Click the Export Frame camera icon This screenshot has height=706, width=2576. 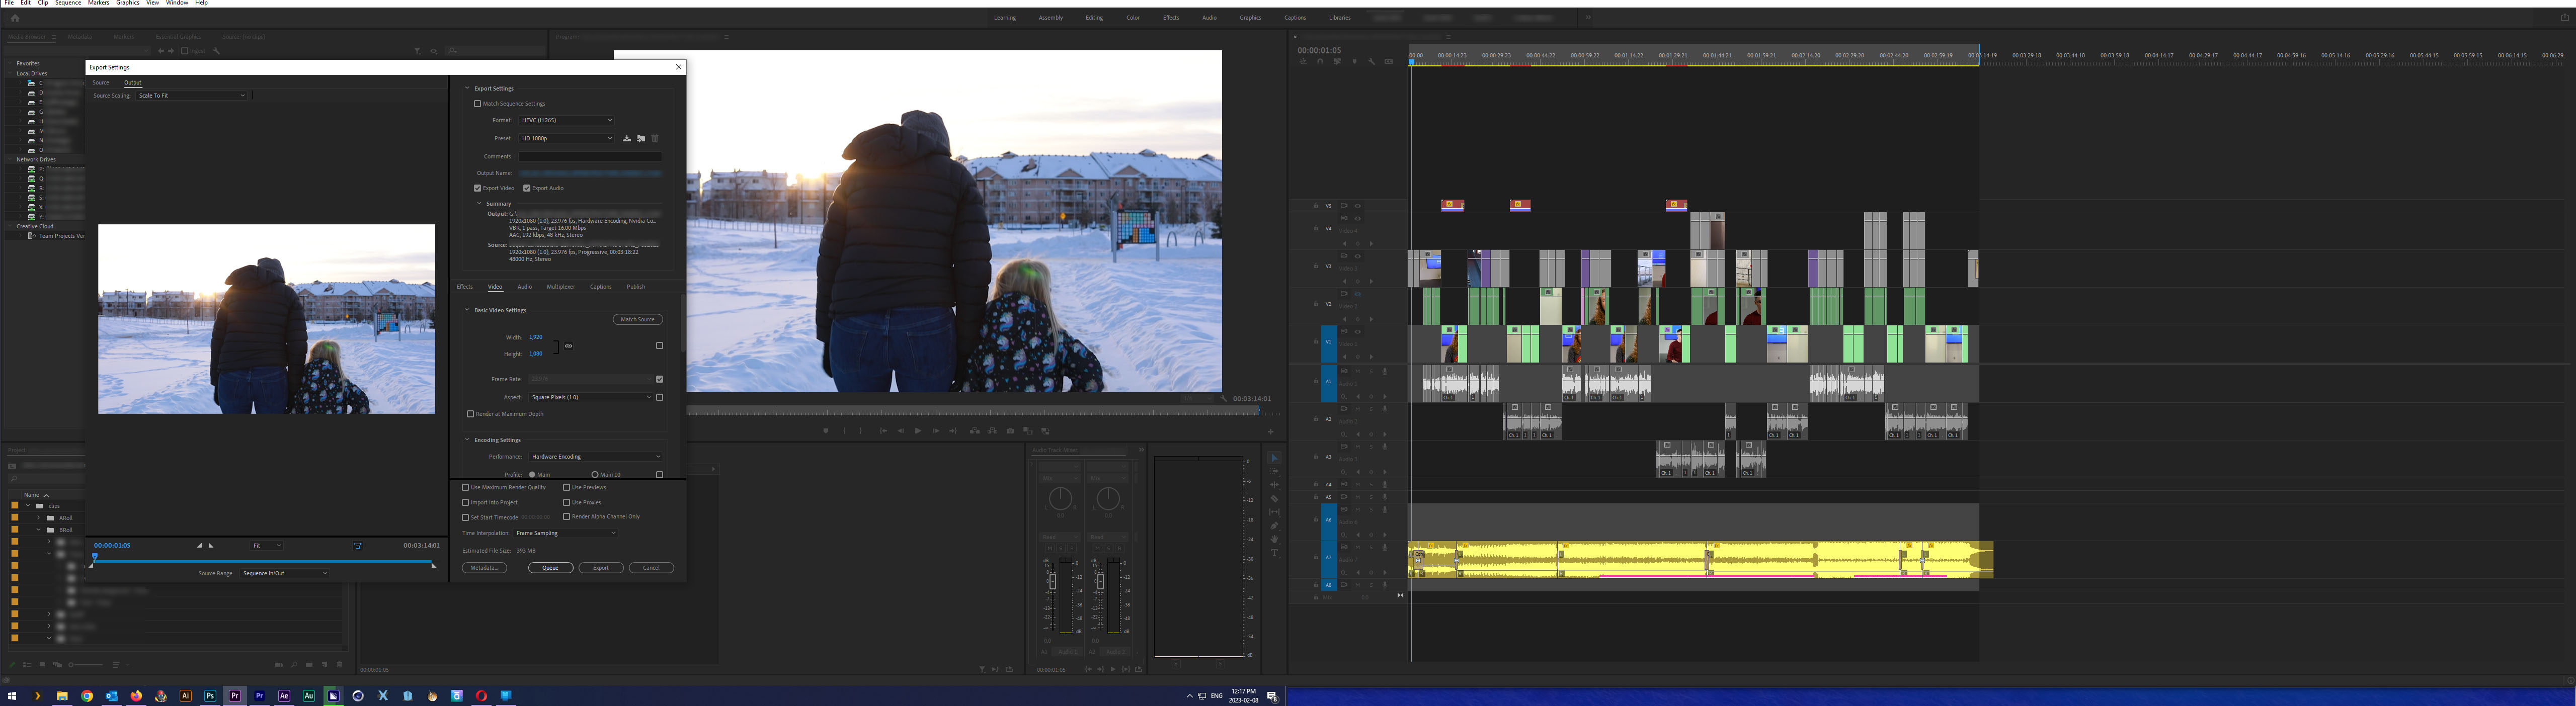click(x=1011, y=430)
